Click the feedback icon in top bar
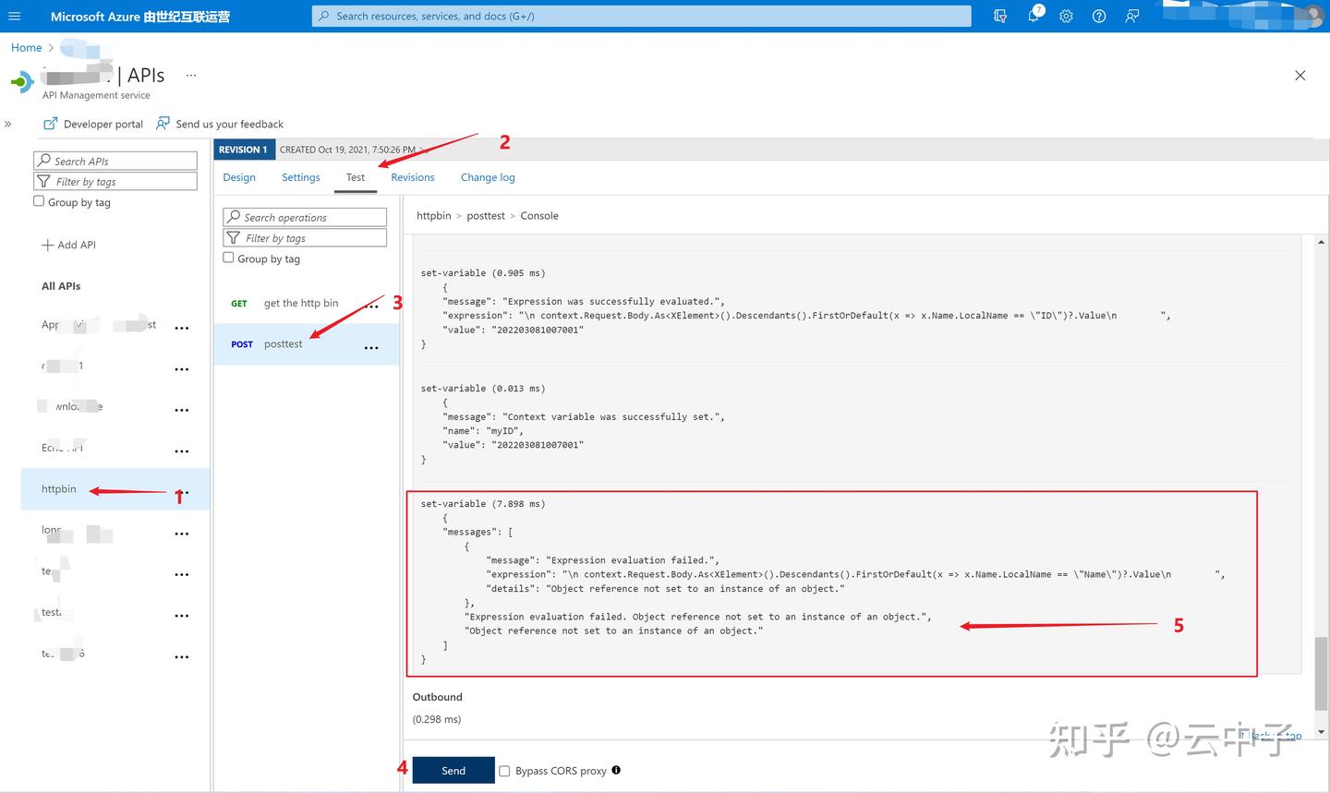Screen dimensions: 1330x793 point(1131,16)
